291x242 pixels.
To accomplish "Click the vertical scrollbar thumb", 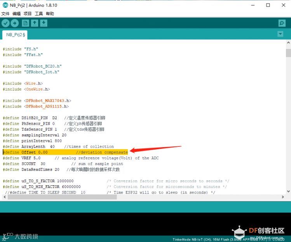I will pyautogui.click(x=288, y=53).
